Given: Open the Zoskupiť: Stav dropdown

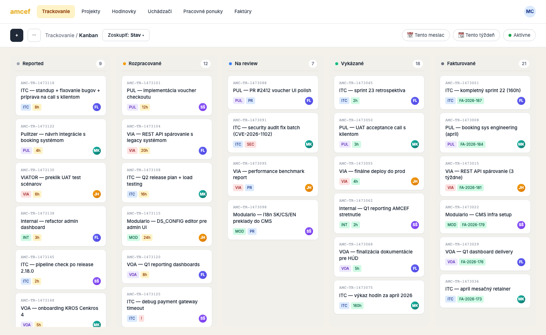Looking at the screenshot, I should click(126, 35).
